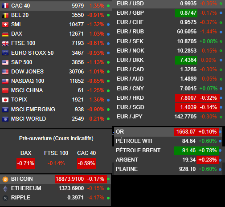
Task: Click the MSCI EMERGING -0.90% change
Action: (x=96, y=110)
